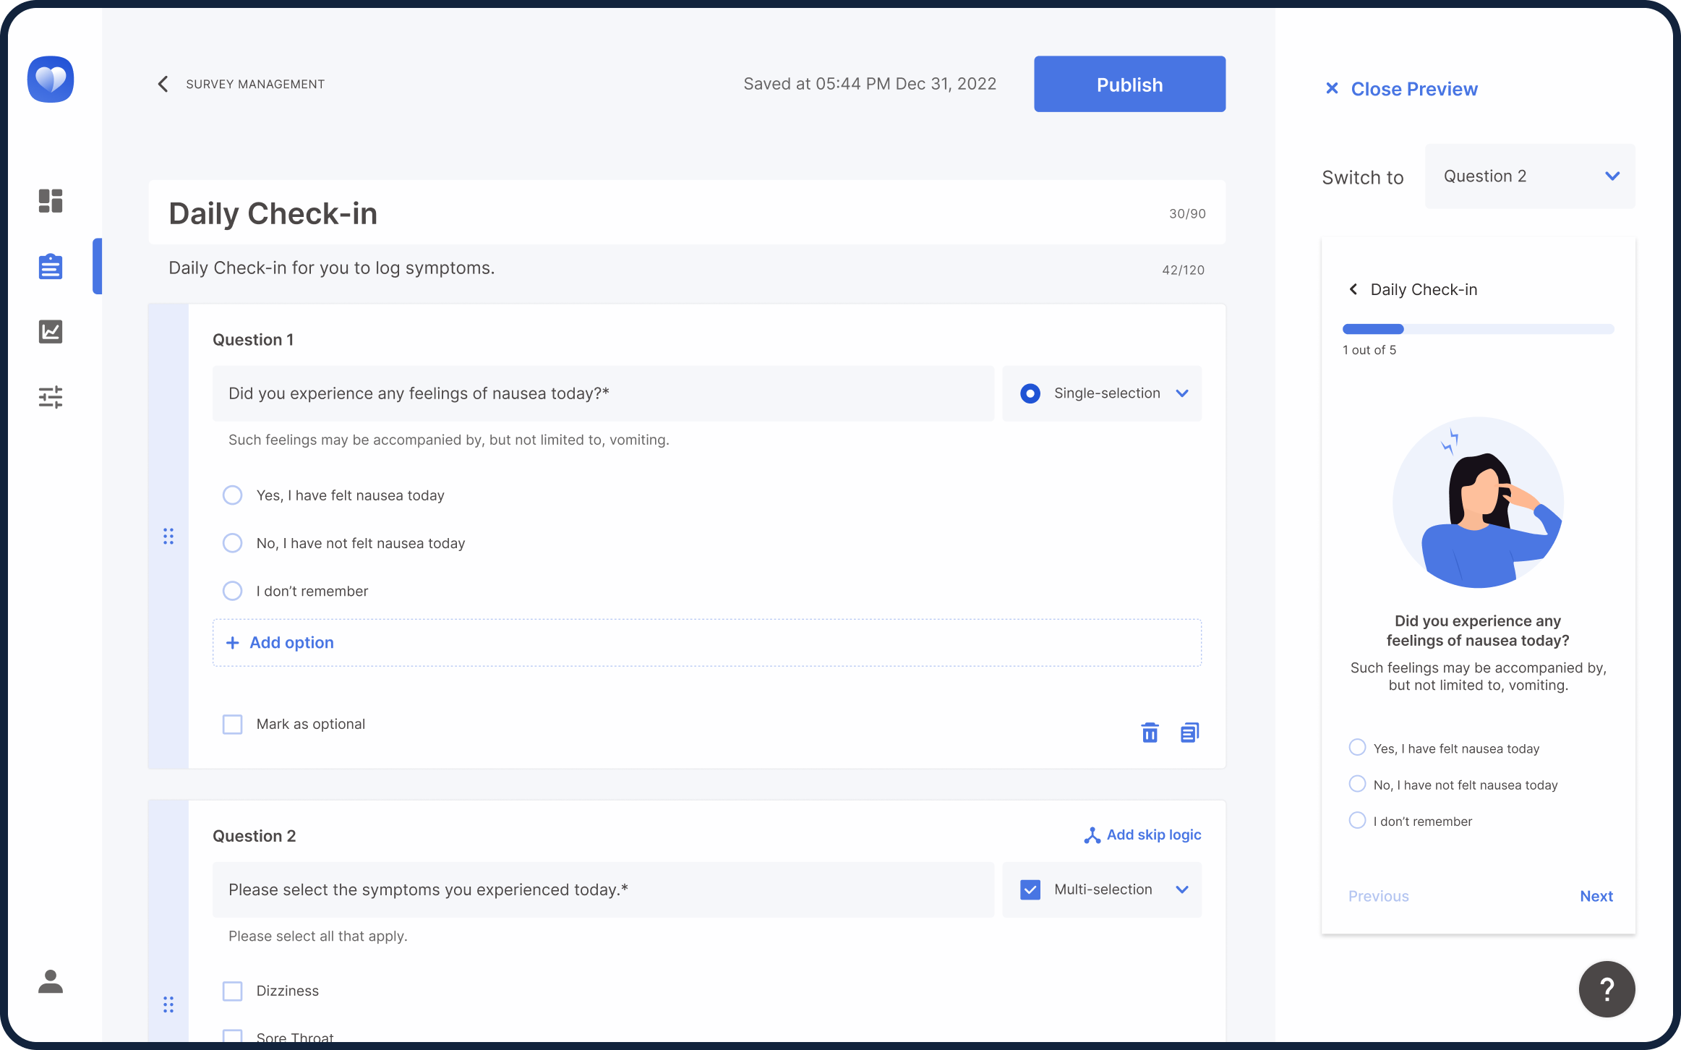
Task: Expand the Switch to Question 2 dropdown
Action: pyautogui.click(x=1529, y=176)
